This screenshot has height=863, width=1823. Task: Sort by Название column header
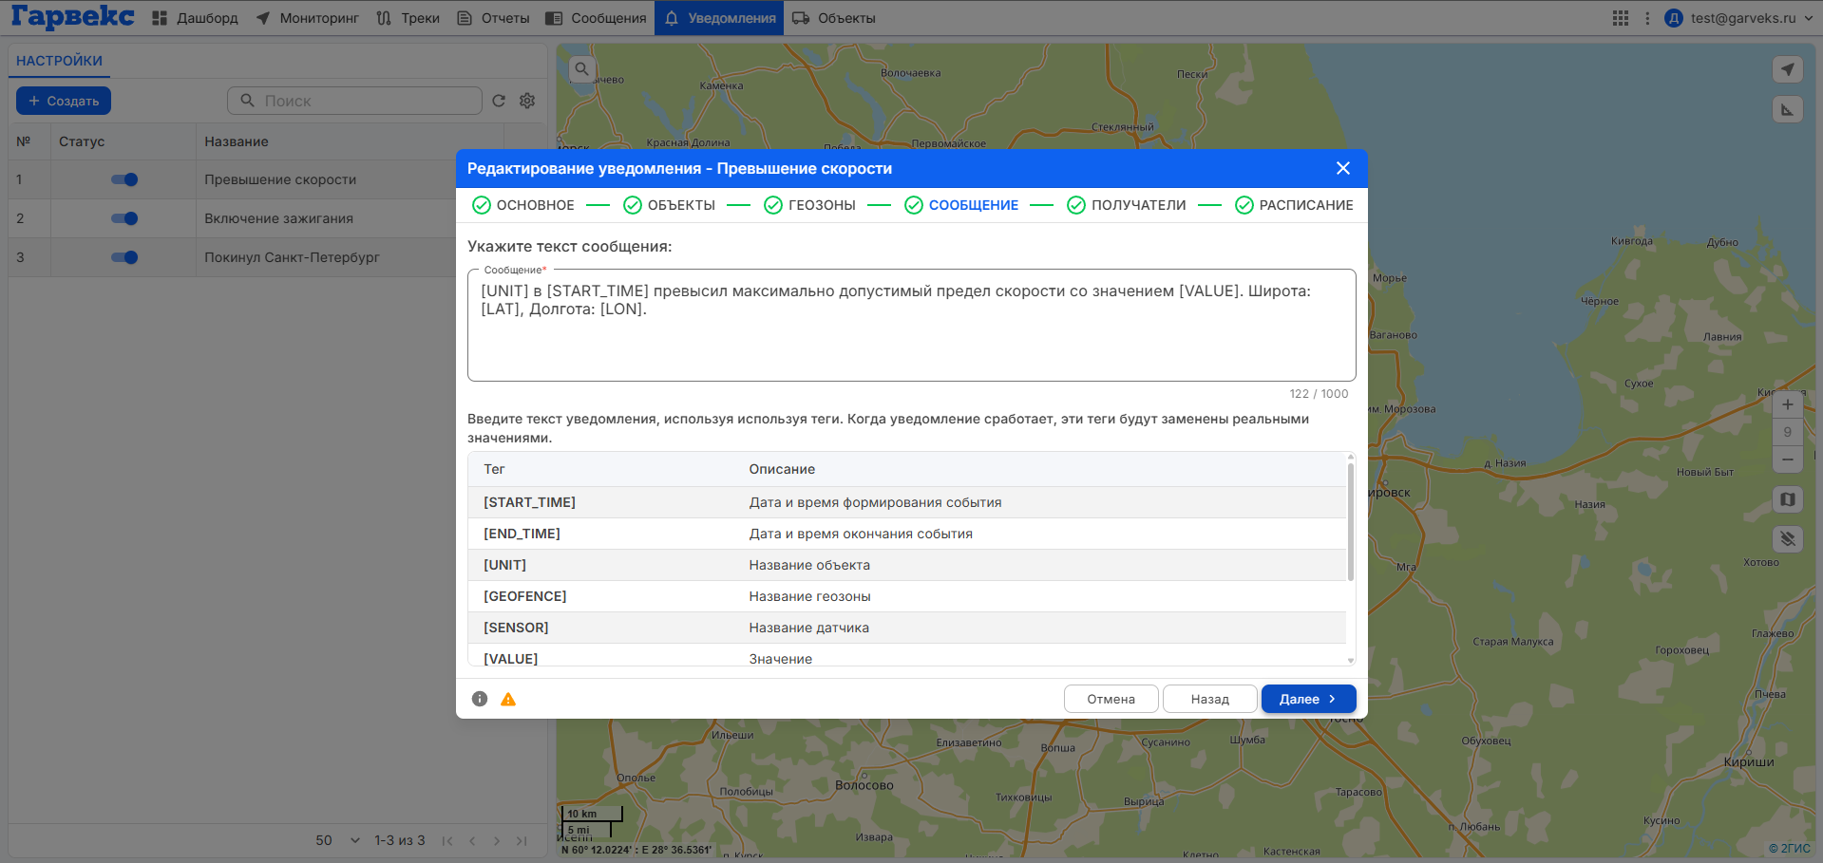tap(237, 141)
